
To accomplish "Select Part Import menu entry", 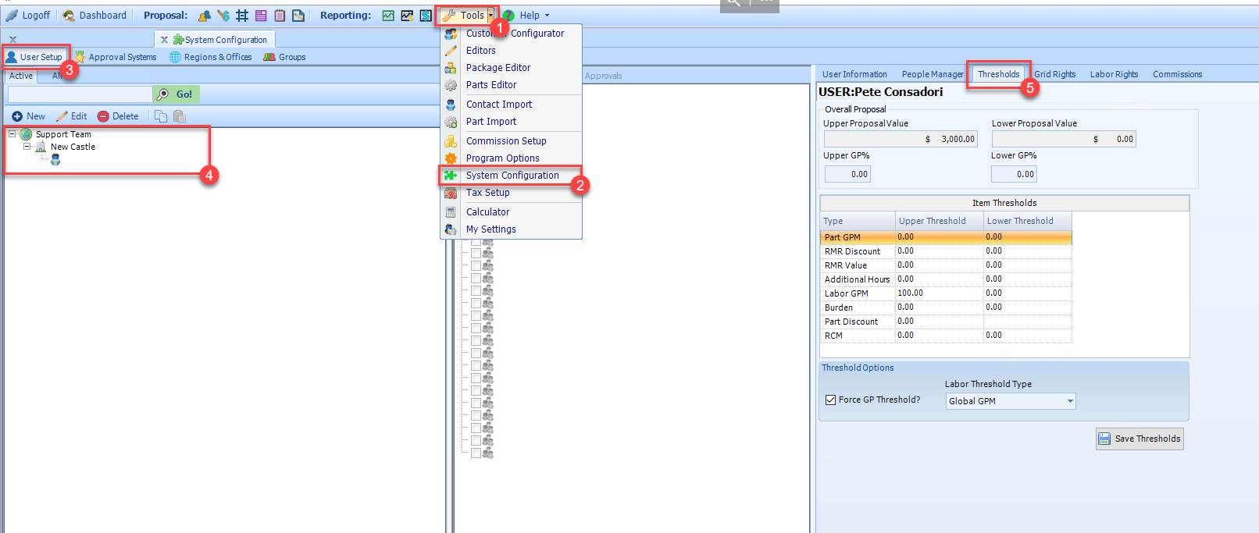I will click(x=491, y=122).
